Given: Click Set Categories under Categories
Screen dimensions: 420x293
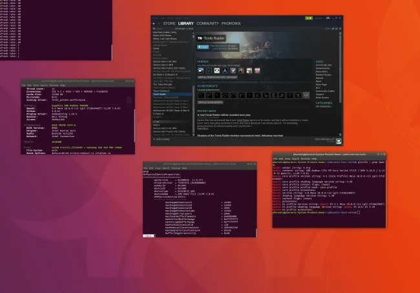Looking at the screenshot, I should pos(324,107).
